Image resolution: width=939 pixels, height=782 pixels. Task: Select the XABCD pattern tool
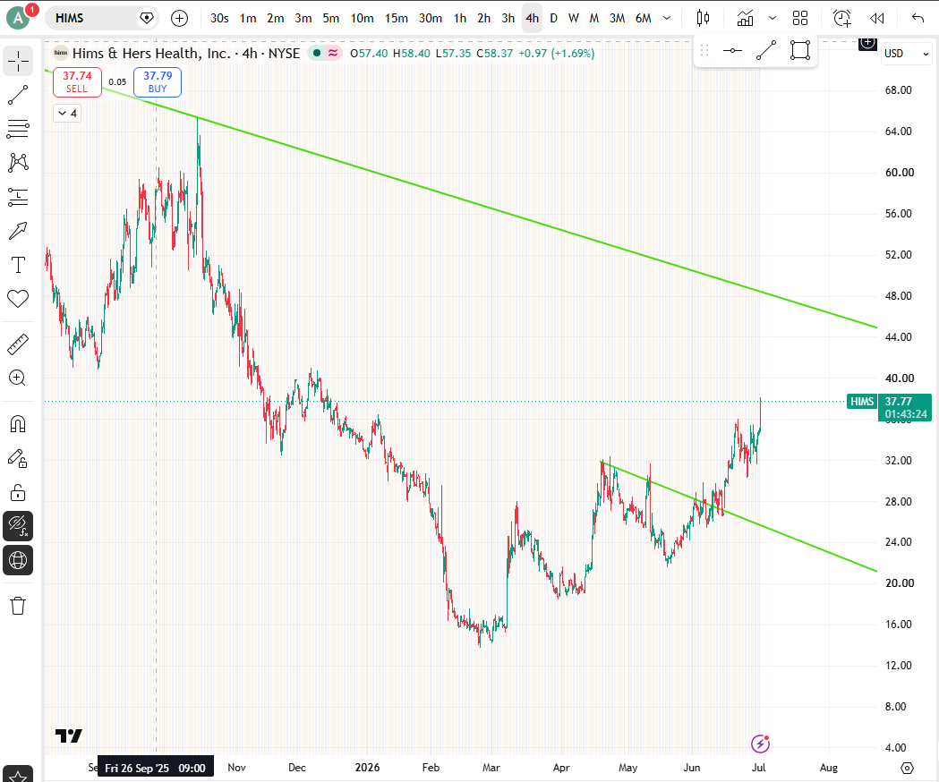click(18, 162)
